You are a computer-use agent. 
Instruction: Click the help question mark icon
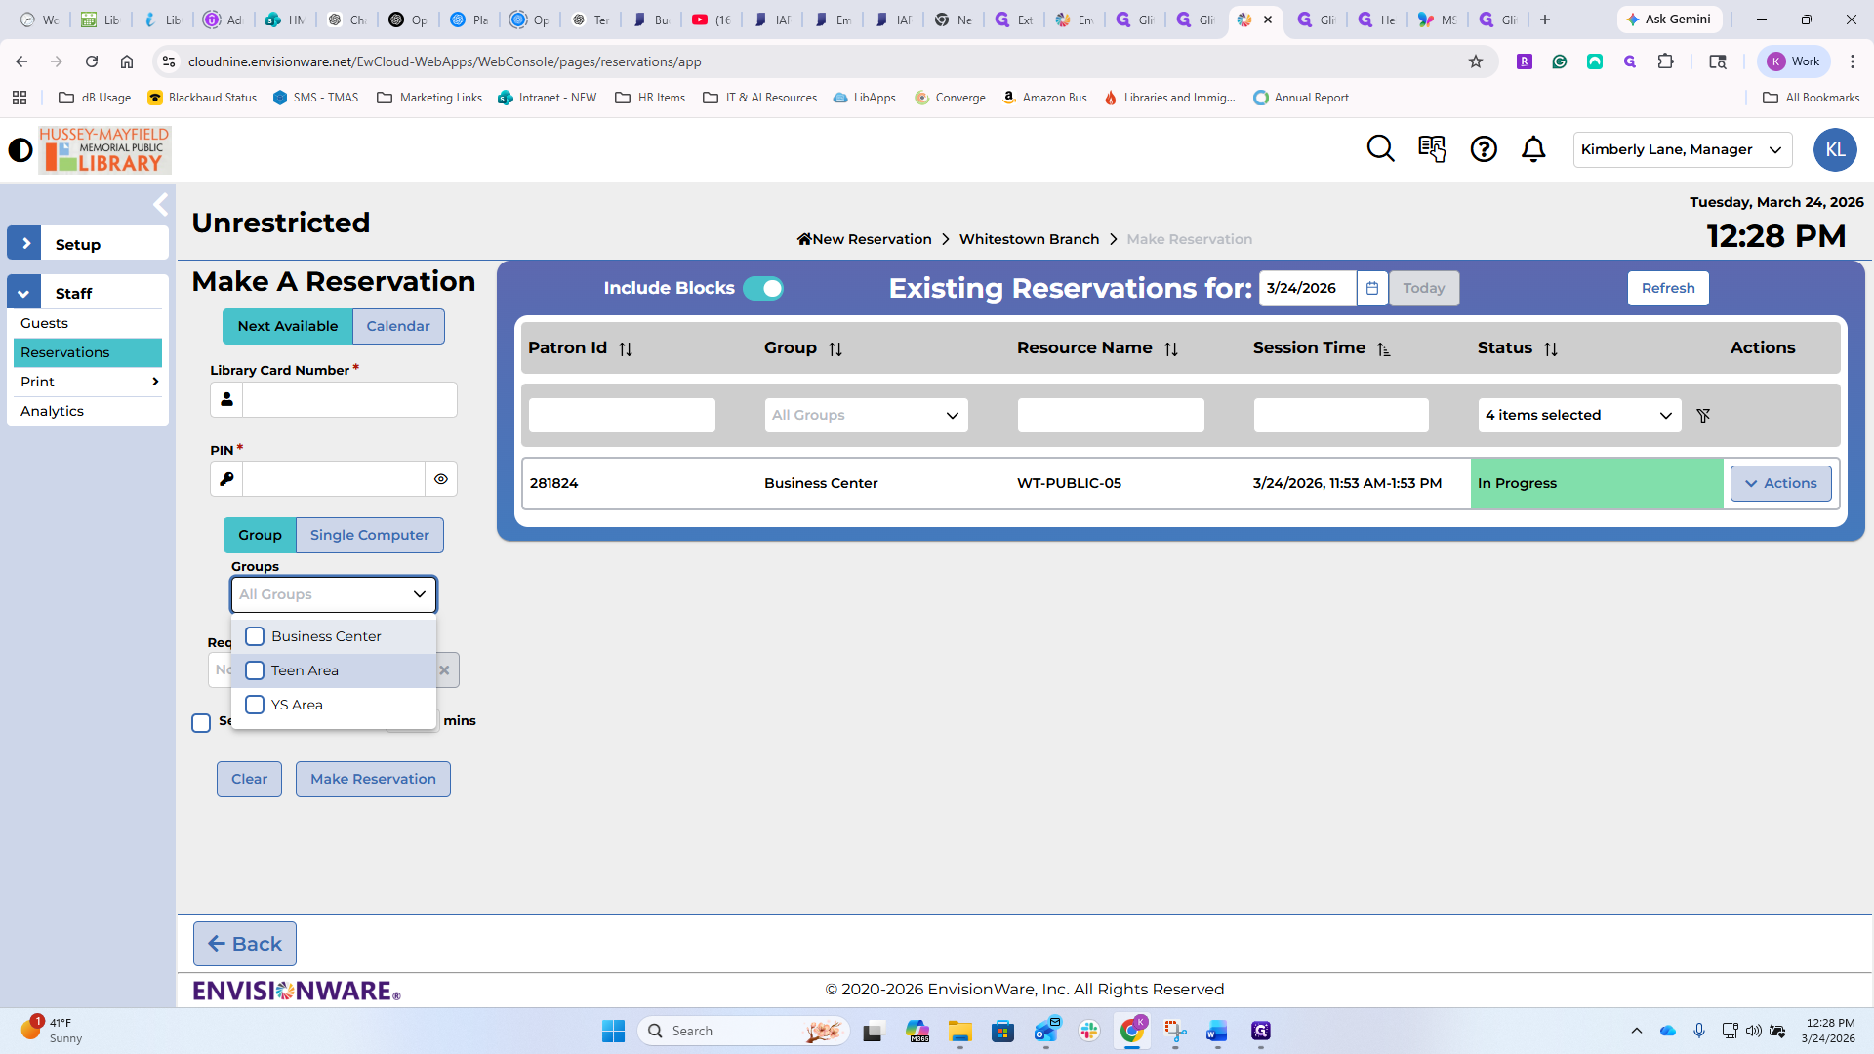(x=1484, y=149)
